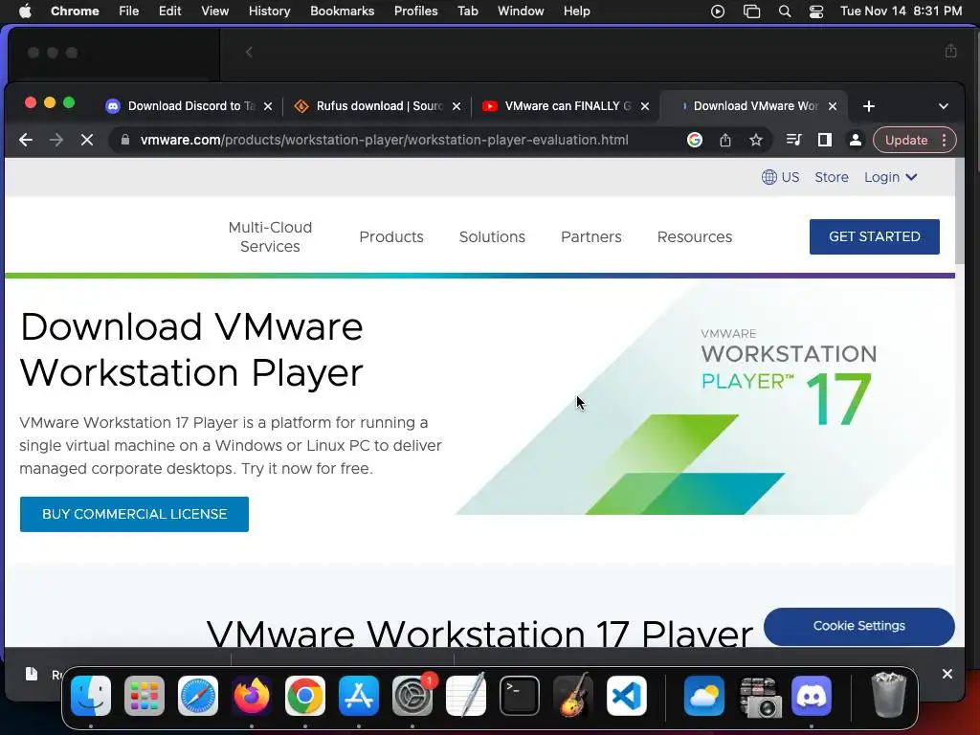Toggle the Chrome side panel icon
Image resolution: width=980 pixels, height=735 pixels.
click(824, 140)
